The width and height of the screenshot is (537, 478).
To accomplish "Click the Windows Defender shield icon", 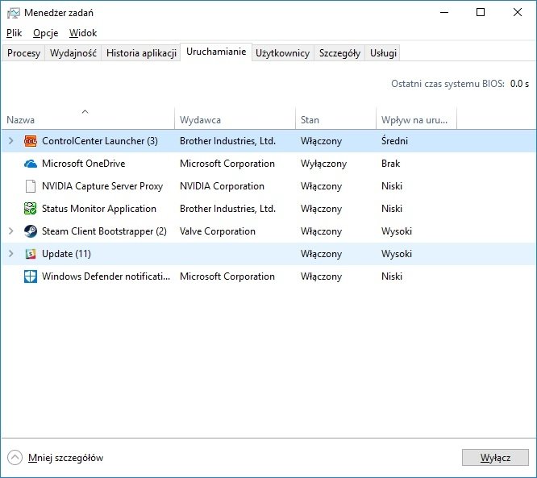I will [x=31, y=276].
